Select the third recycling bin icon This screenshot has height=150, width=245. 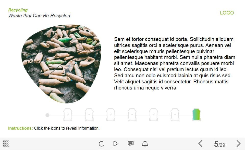[x=111, y=115]
